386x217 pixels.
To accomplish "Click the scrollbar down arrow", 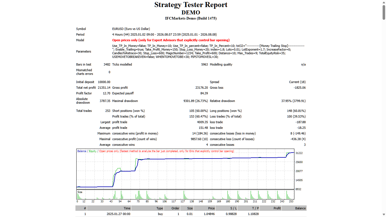I will point(384,215).
